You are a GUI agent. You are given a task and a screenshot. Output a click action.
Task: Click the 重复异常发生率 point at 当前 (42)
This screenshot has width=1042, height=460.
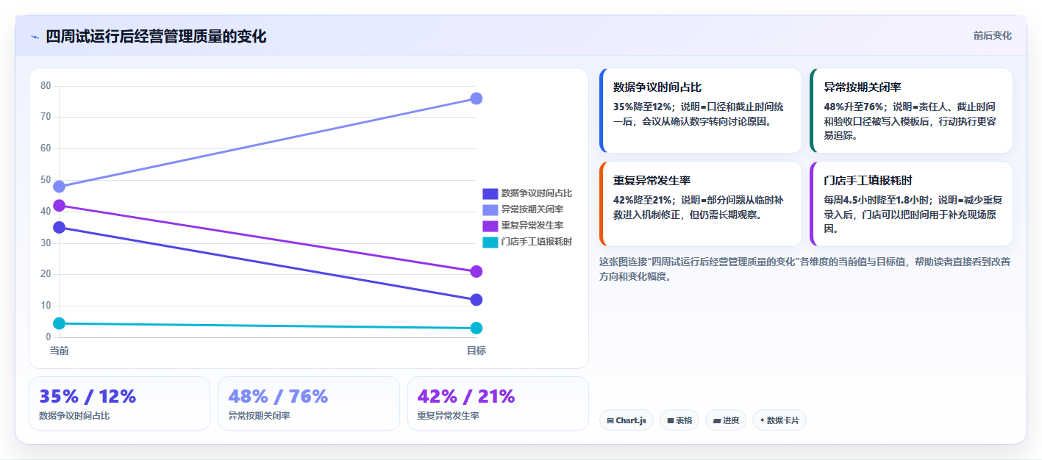(59, 206)
